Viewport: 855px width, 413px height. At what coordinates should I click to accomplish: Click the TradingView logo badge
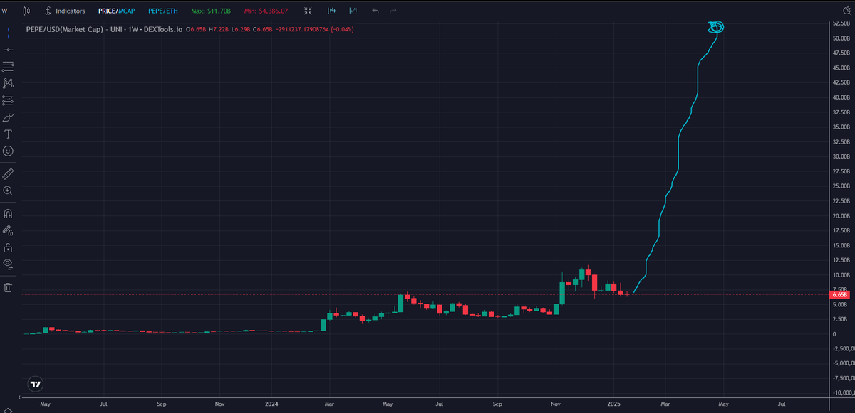(x=36, y=384)
